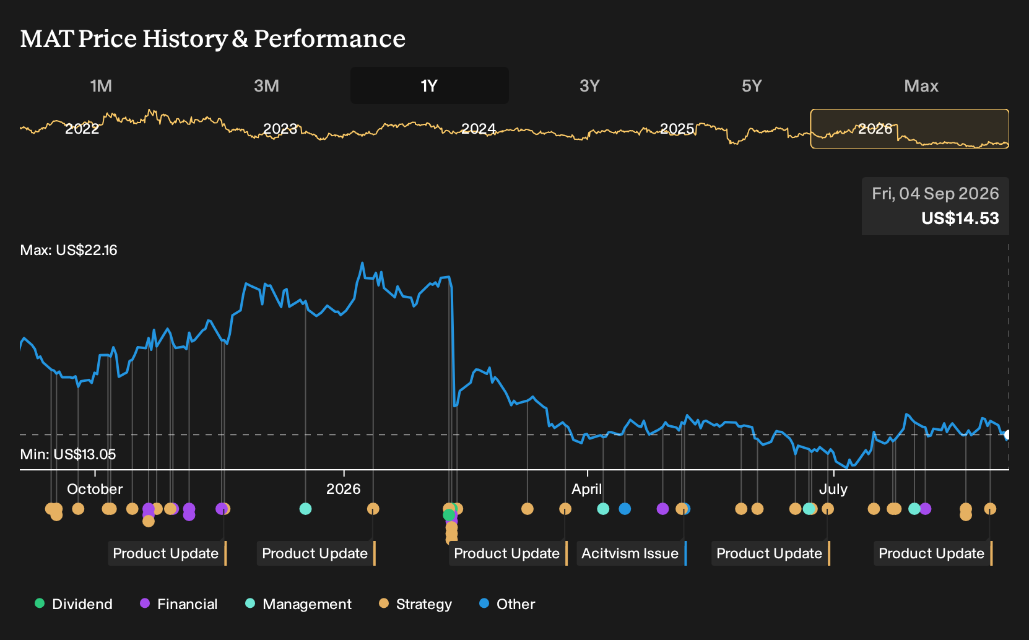
Task: Switch to the 3M time range
Action: [x=266, y=85]
